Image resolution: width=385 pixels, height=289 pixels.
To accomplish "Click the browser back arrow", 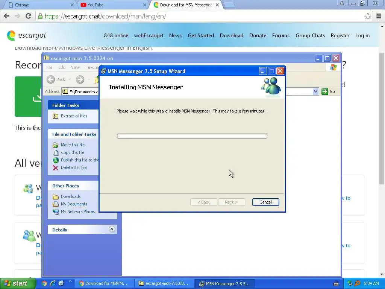I will tap(7, 16).
